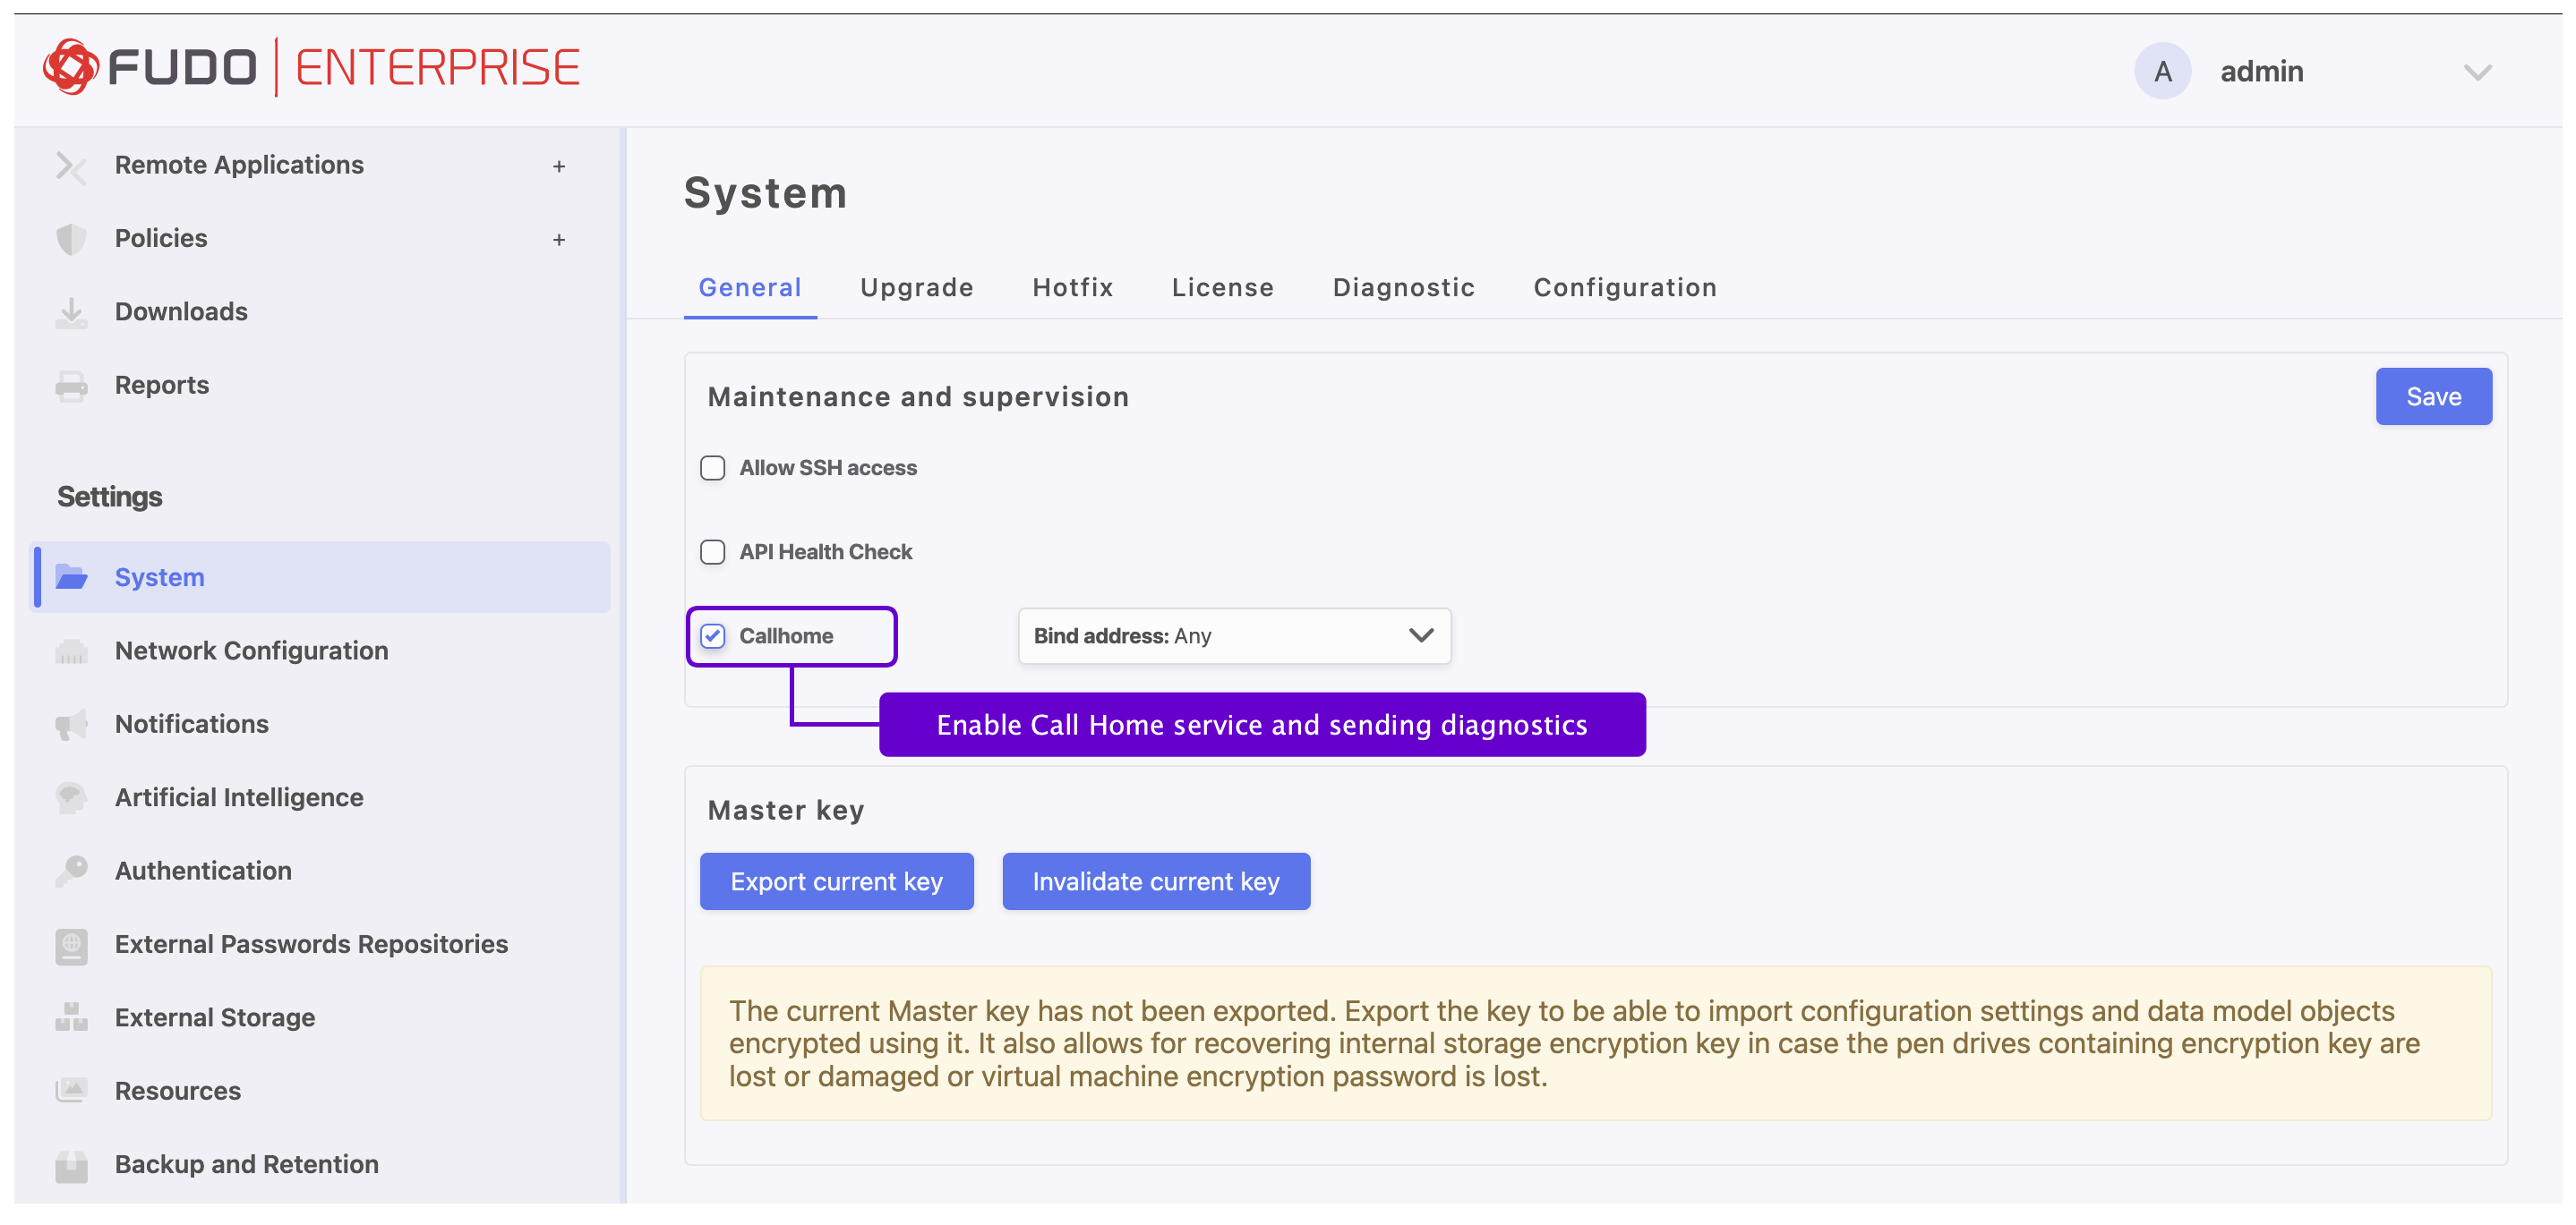Click the Resources image icon
This screenshot has width=2576, height=1225.
point(71,1091)
